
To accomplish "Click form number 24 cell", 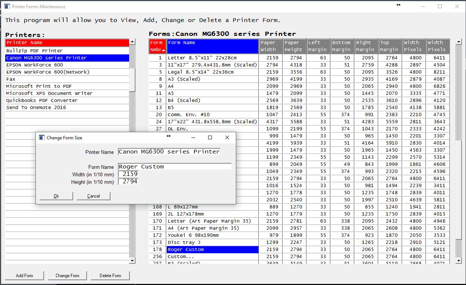I will tap(157, 122).
